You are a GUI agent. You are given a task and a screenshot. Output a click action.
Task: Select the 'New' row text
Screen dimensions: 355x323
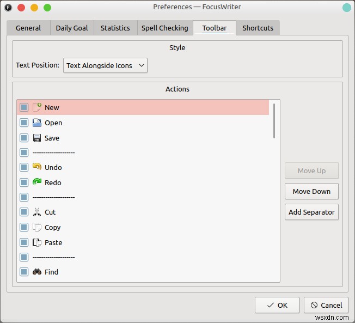click(52, 107)
